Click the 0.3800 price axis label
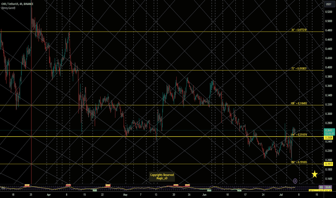Image resolution: width=336 pixels, height=198 pixels. coord(328,77)
